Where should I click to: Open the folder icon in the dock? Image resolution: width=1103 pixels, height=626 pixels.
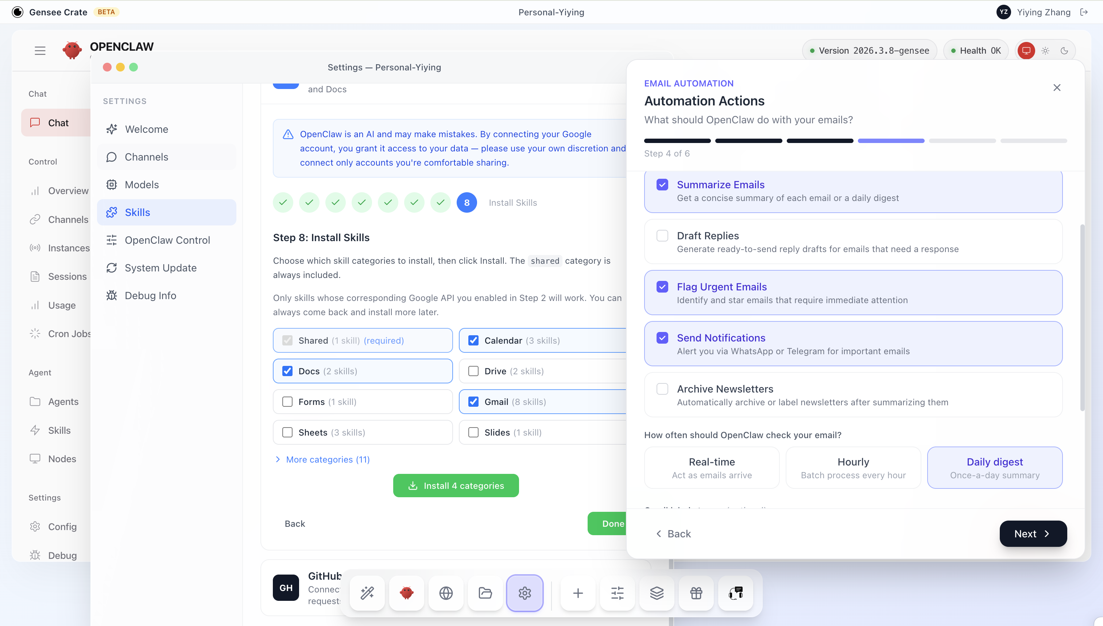click(x=485, y=593)
